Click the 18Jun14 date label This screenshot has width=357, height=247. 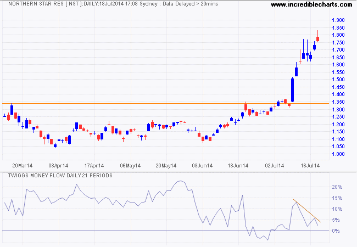238,166
